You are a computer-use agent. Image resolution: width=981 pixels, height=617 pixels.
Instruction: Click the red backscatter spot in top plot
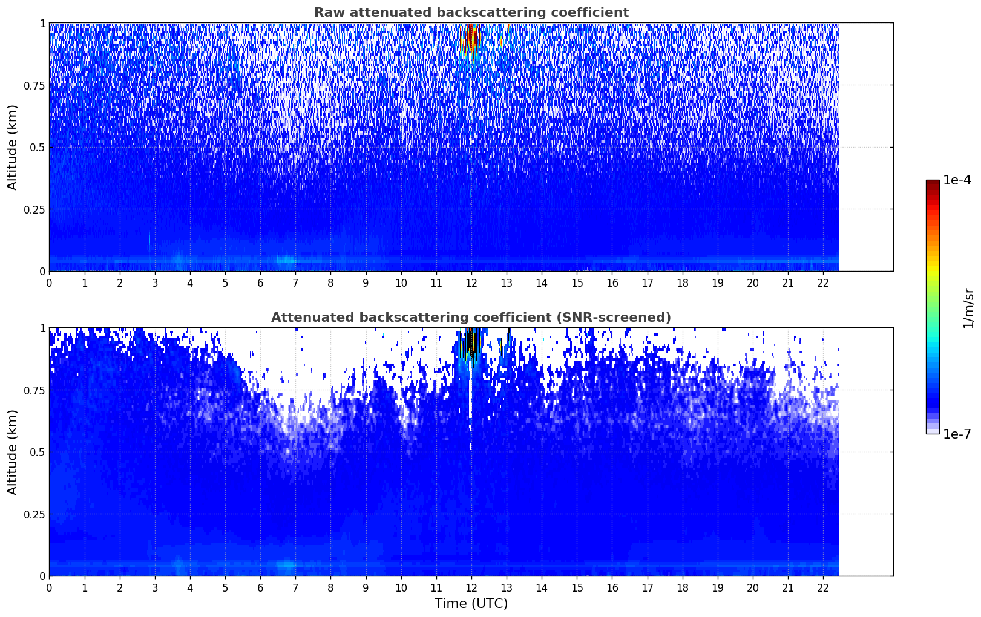(470, 38)
